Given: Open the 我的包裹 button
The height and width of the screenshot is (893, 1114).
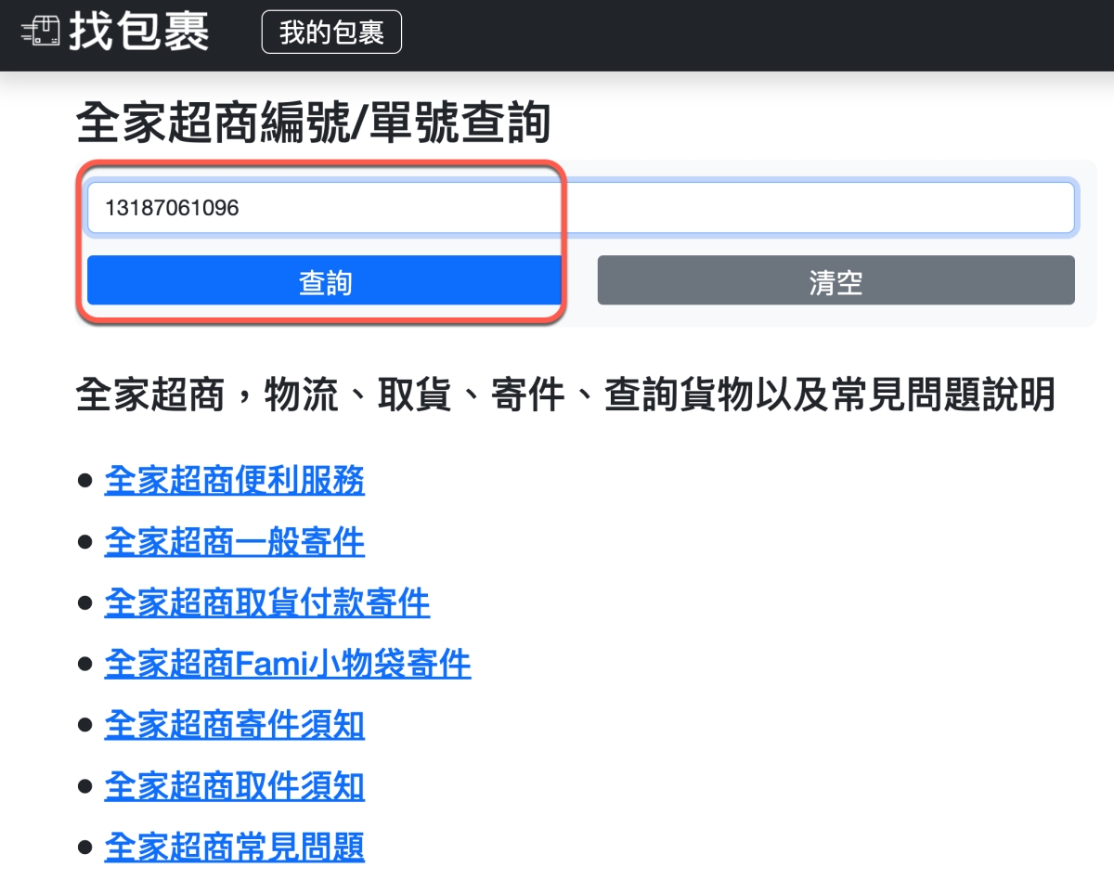Looking at the screenshot, I should 331,32.
